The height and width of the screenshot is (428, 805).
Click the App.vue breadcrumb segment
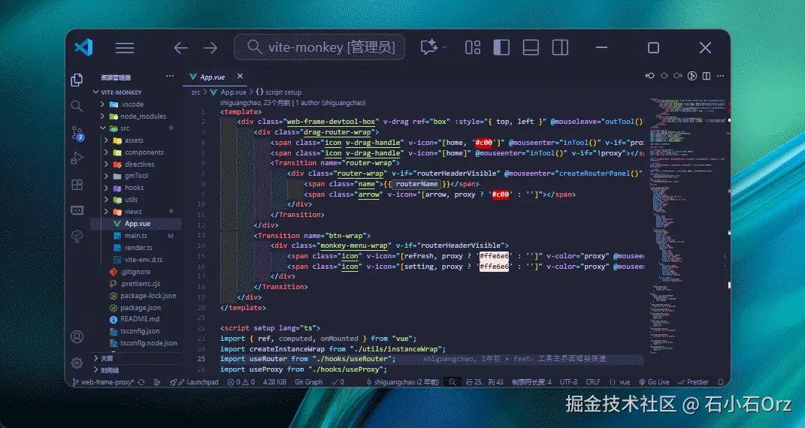pyautogui.click(x=228, y=92)
